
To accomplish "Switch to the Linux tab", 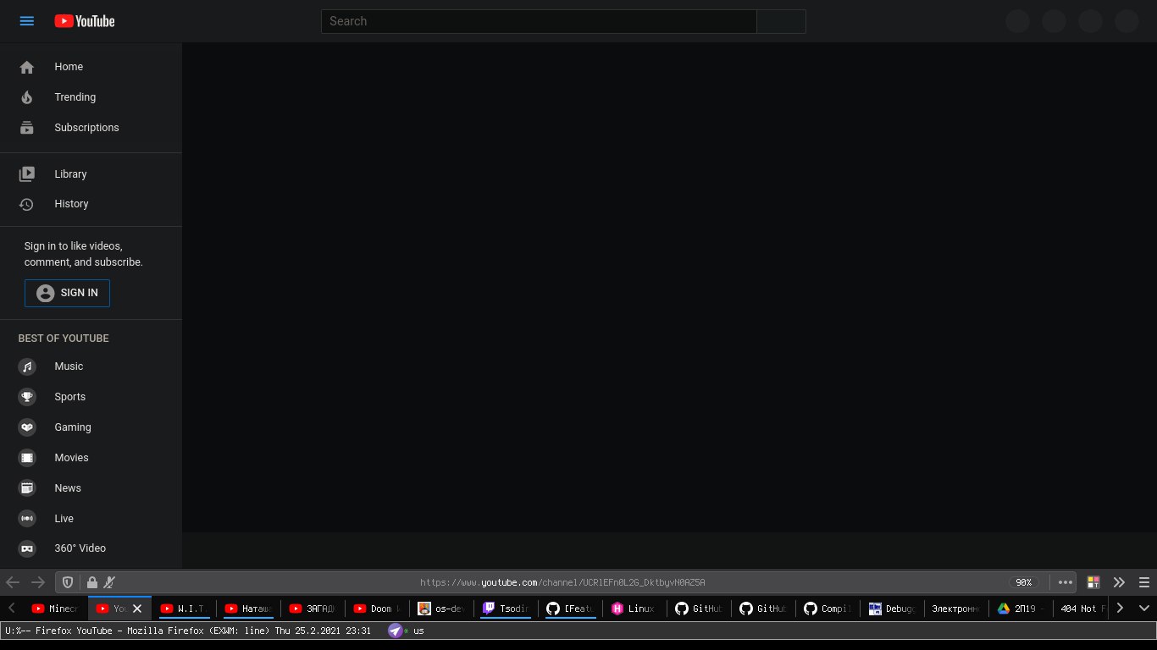I will point(634,609).
